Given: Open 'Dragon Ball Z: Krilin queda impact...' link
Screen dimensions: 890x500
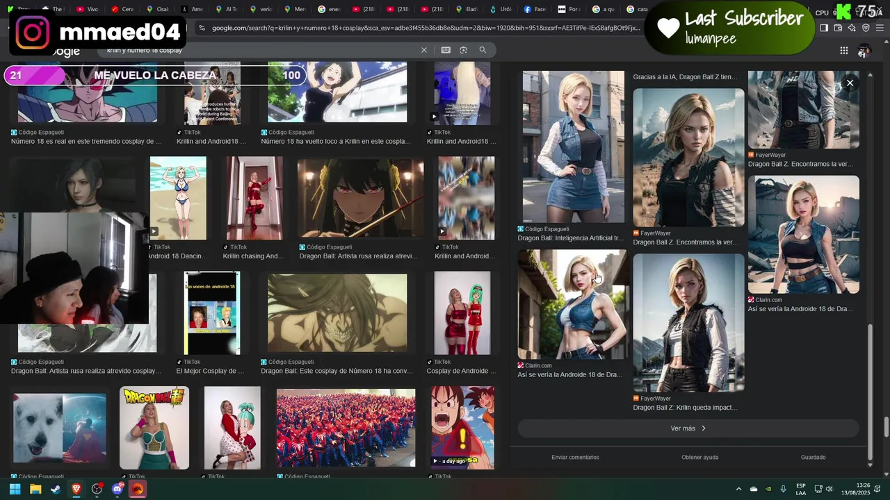Looking at the screenshot, I should 685,408.
